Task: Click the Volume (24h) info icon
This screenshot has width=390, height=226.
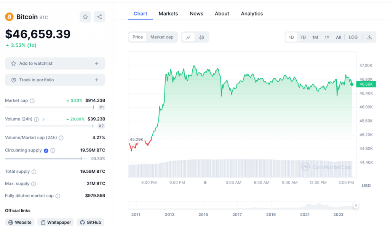Action: click(x=37, y=119)
